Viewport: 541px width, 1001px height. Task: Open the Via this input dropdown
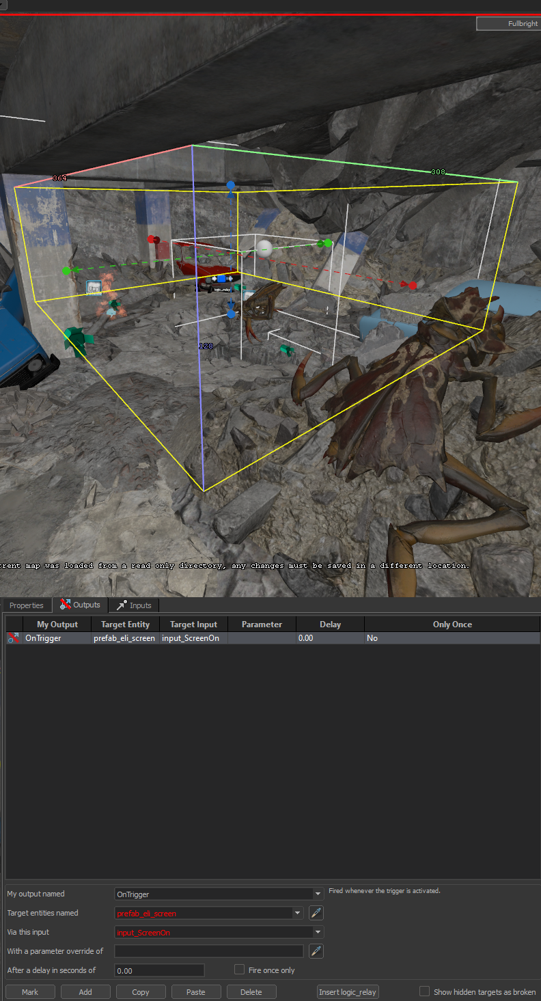[317, 932]
